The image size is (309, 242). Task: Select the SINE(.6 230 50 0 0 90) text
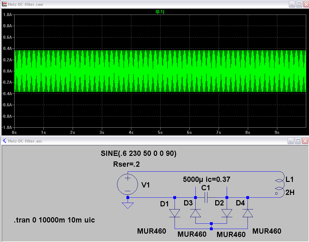click(x=139, y=153)
